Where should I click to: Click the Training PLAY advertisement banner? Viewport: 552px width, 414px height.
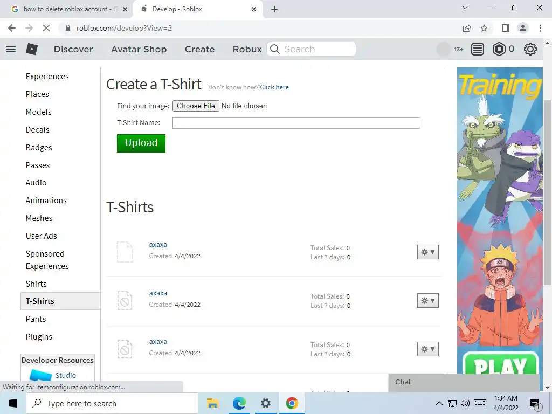click(x=500, y=220)
